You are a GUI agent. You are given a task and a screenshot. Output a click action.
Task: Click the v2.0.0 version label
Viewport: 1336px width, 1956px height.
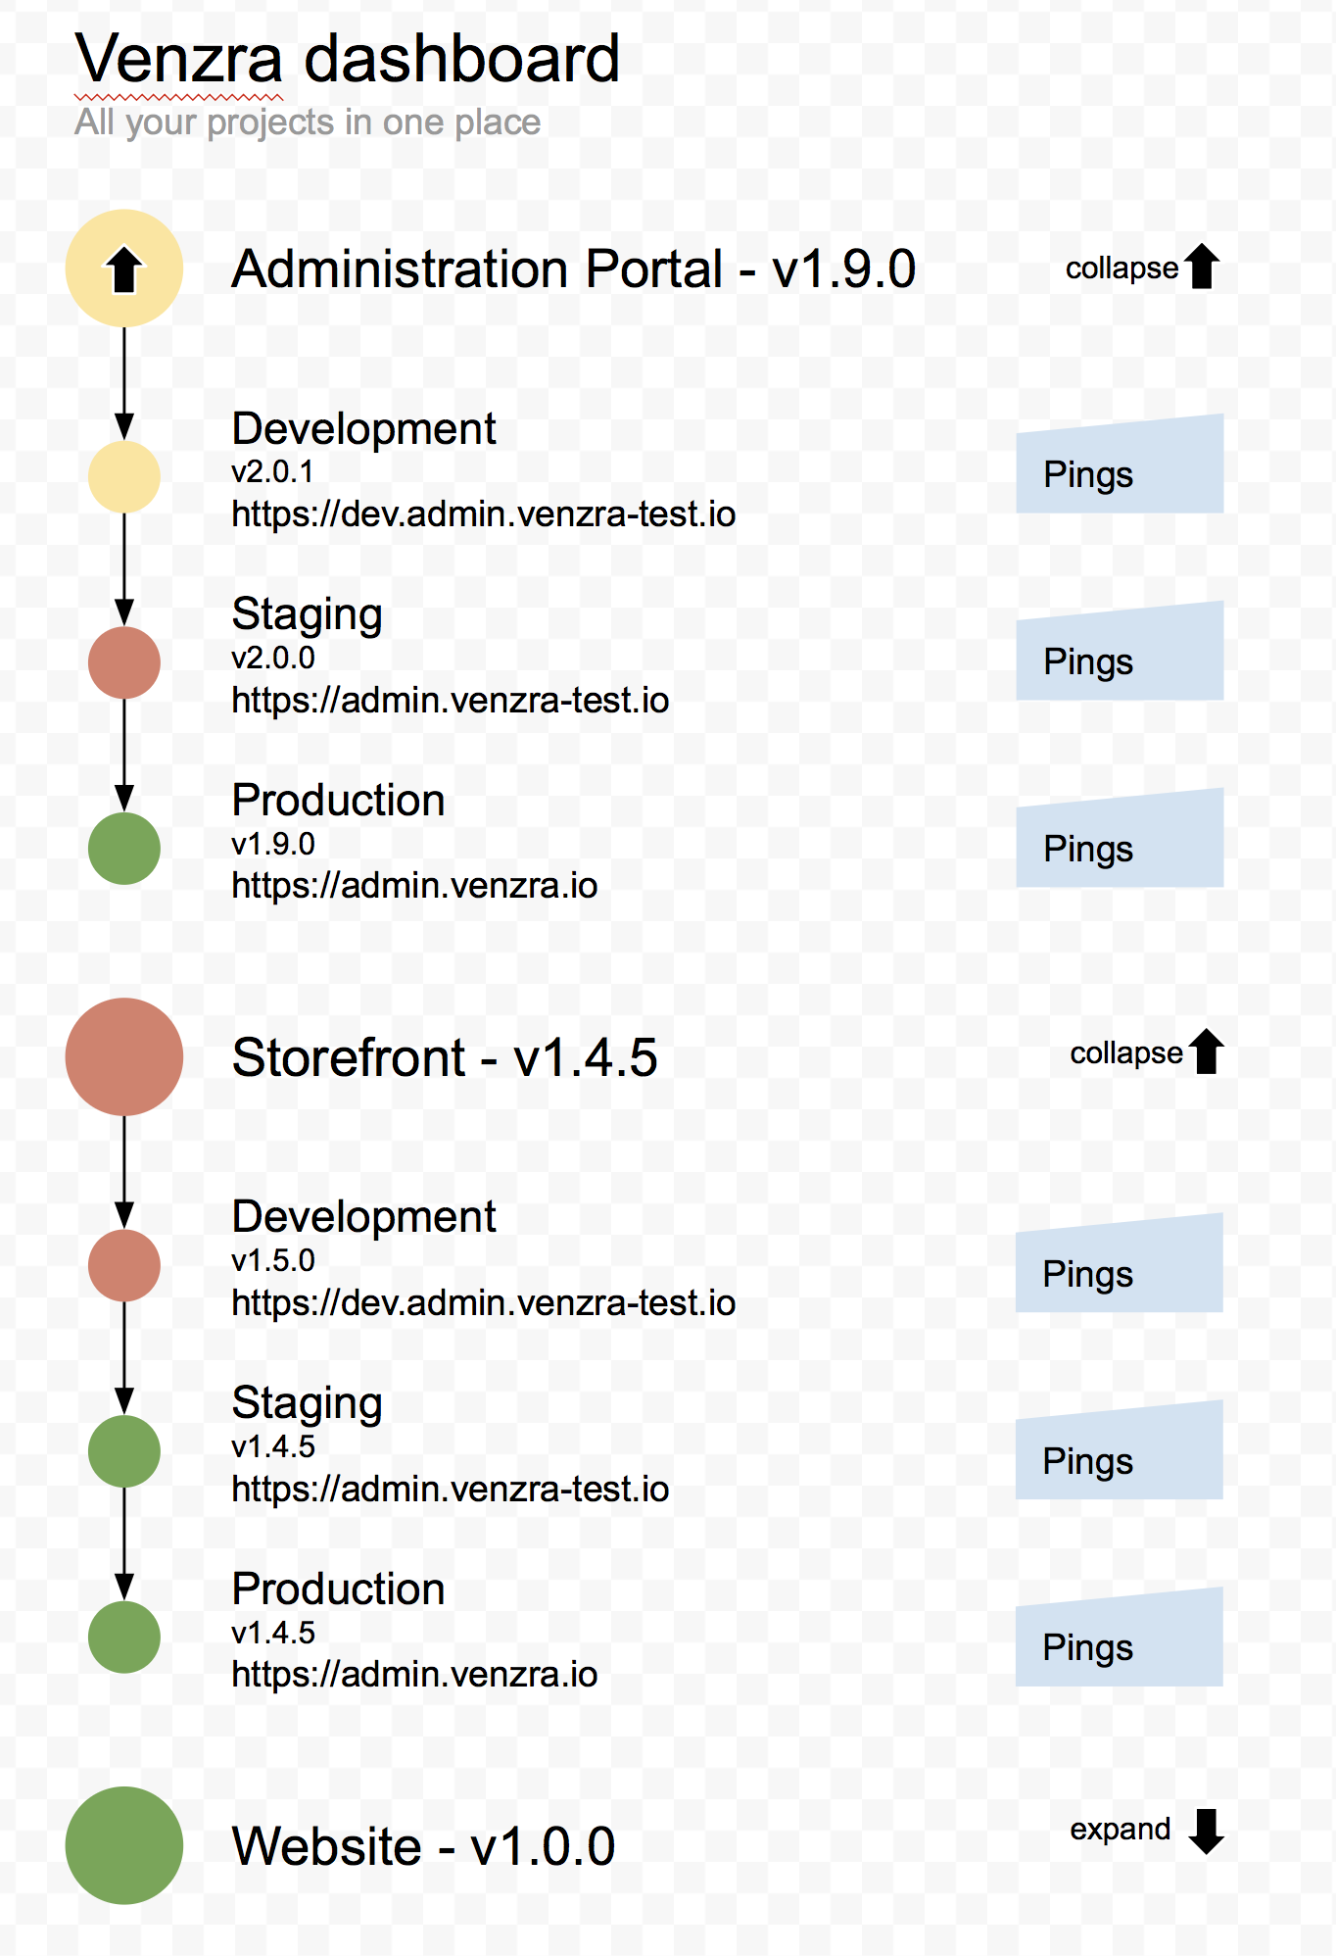click(273, 658)
